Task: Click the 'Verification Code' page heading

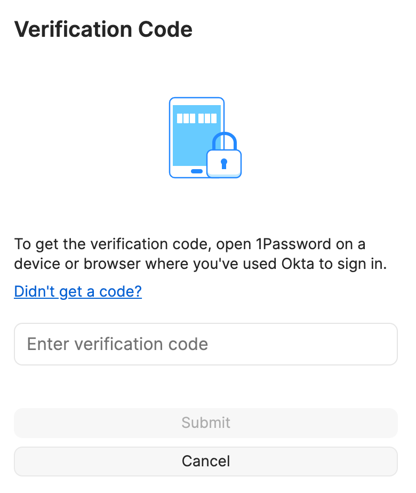Action: point(105,29)
